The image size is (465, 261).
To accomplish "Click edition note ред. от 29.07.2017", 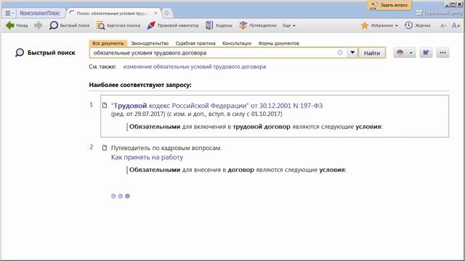I will pyautogui.click(x=138, y=114).
